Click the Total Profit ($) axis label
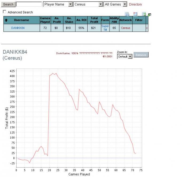This screenshot has width=187, height=177. (x=7, y=118)
